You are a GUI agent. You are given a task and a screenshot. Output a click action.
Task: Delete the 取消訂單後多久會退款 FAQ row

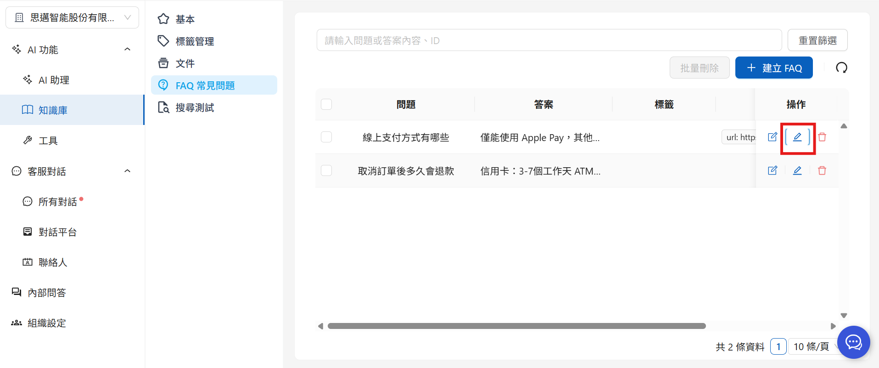pyautogui.click(x=822, y=170)
